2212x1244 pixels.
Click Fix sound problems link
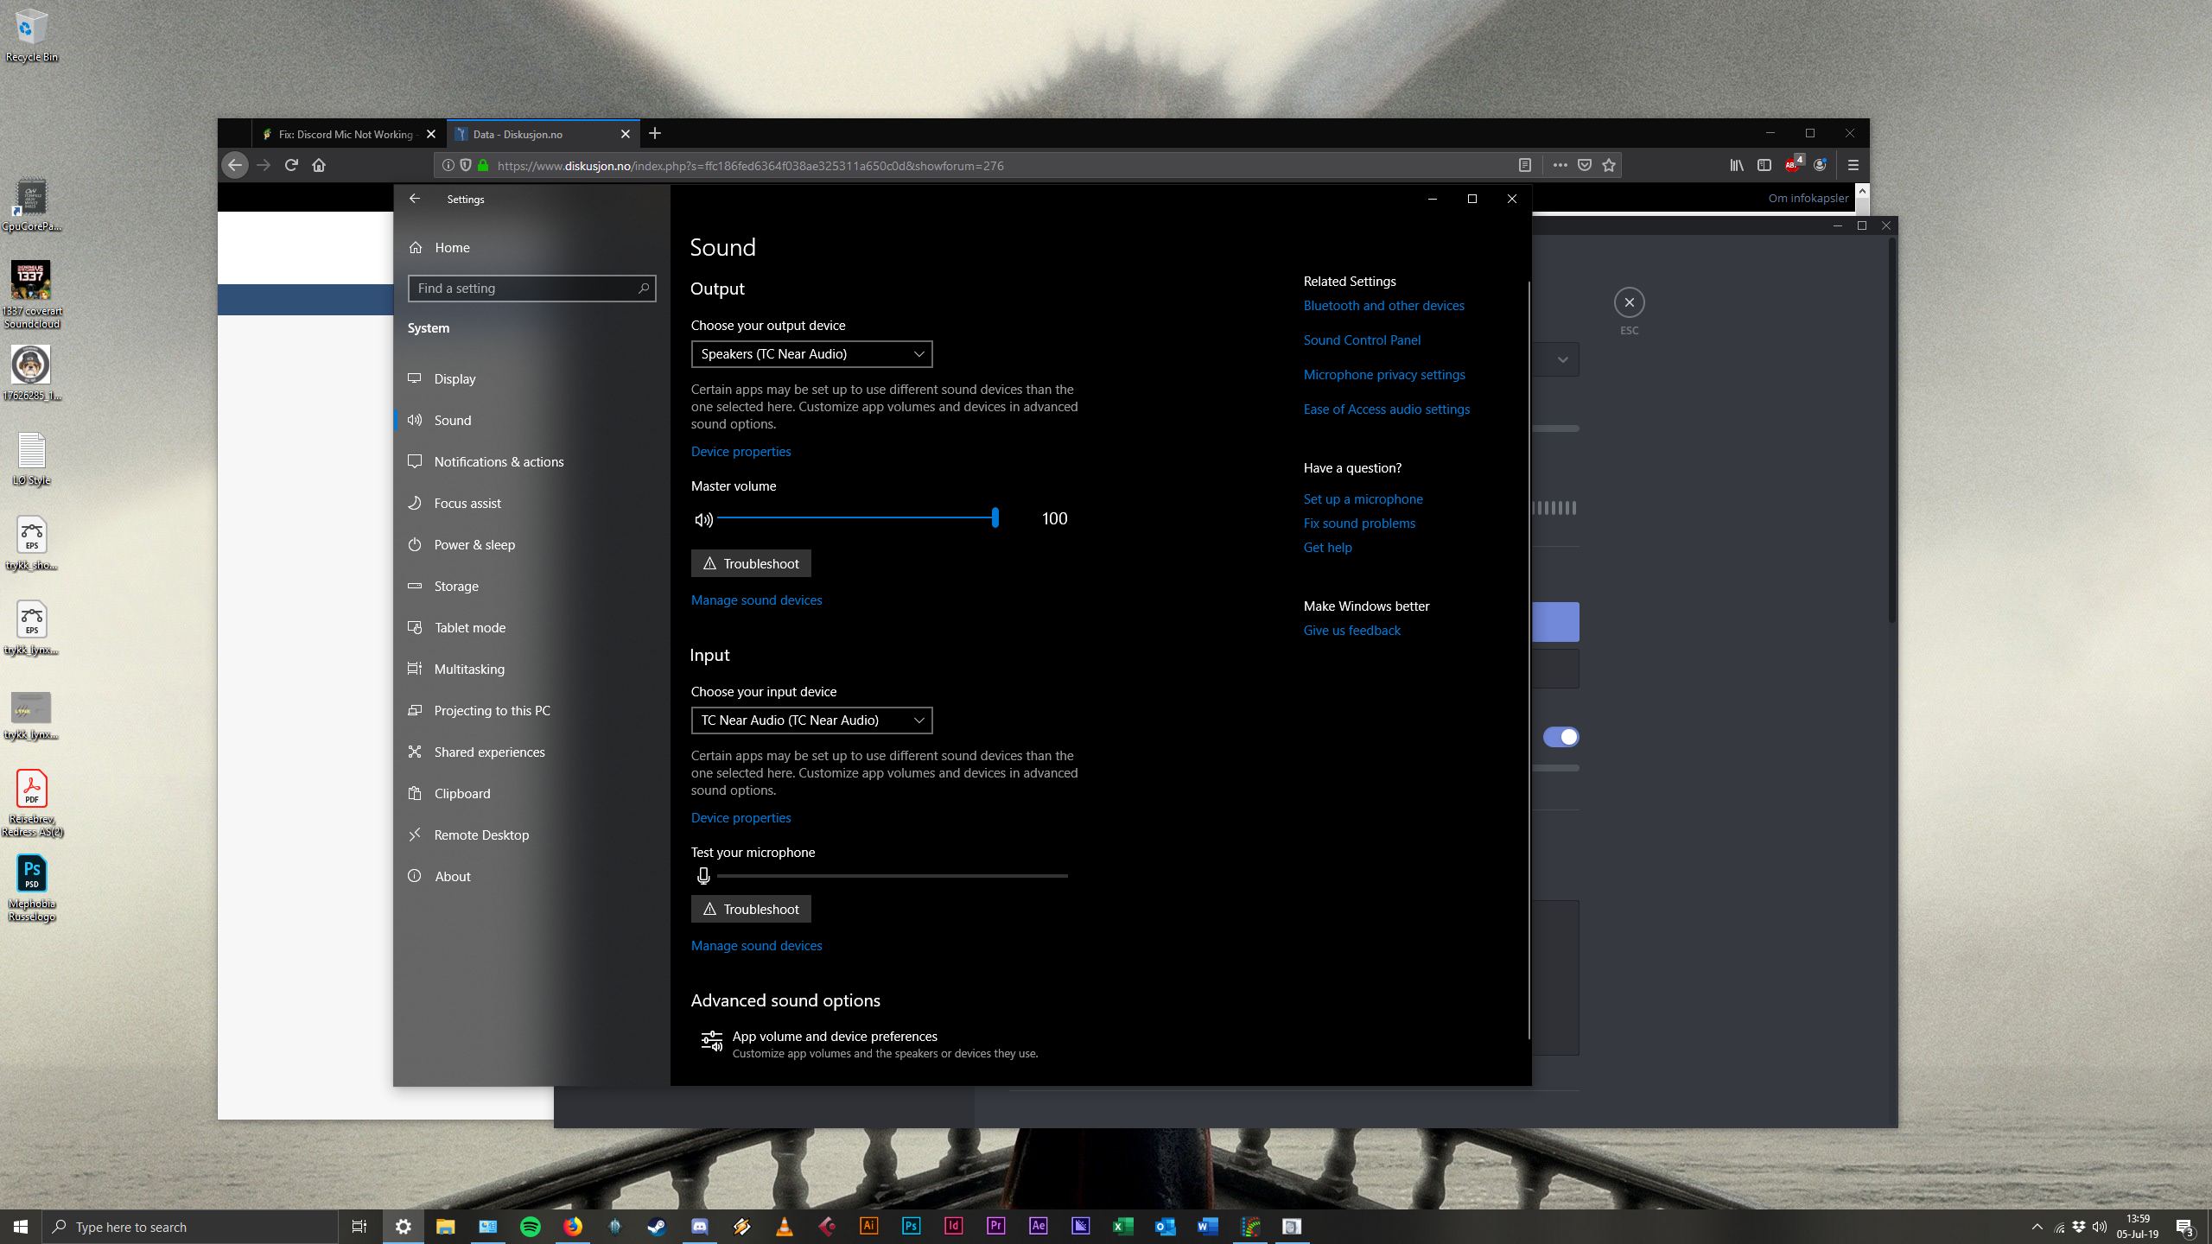tap(1359, 524)
